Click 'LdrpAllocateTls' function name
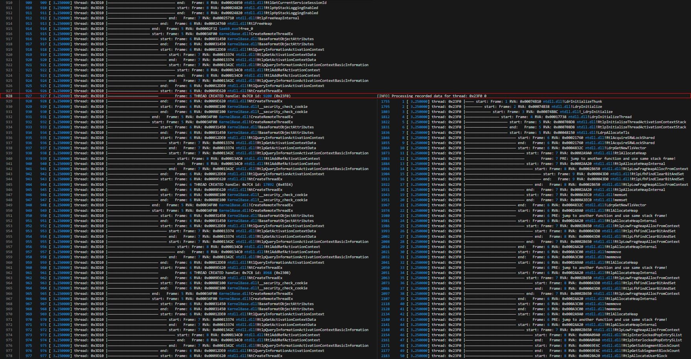691x359 pixels. pos(613,133)
